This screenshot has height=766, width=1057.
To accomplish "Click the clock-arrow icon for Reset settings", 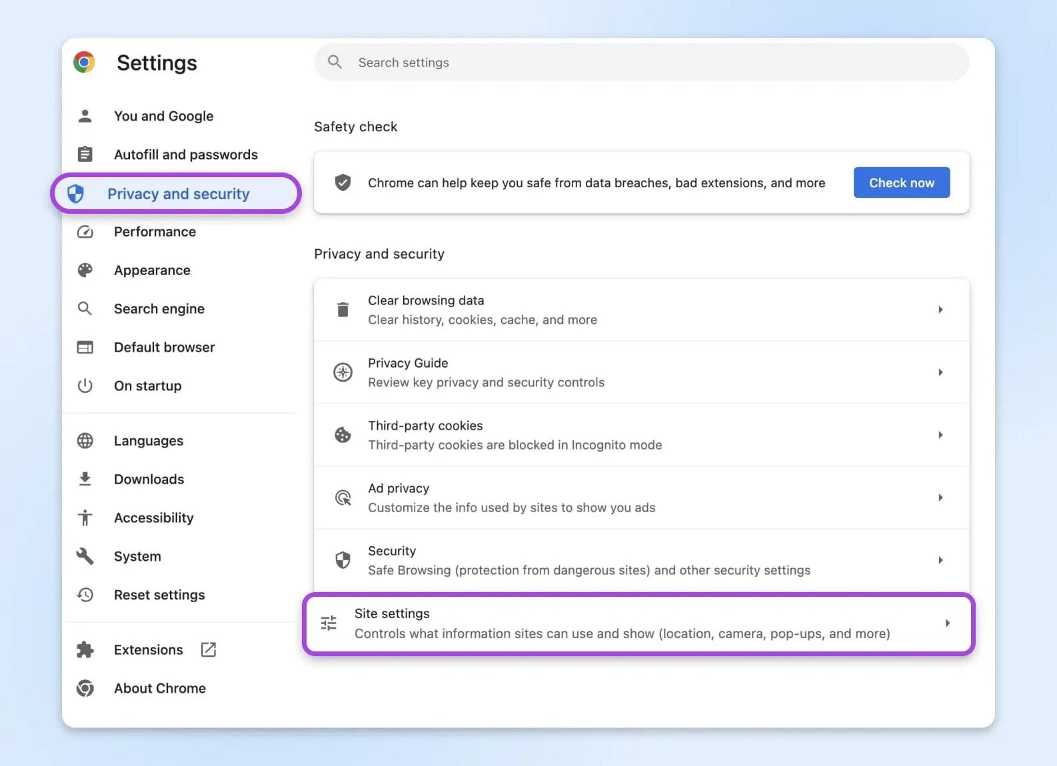I will tap(85, 595).
